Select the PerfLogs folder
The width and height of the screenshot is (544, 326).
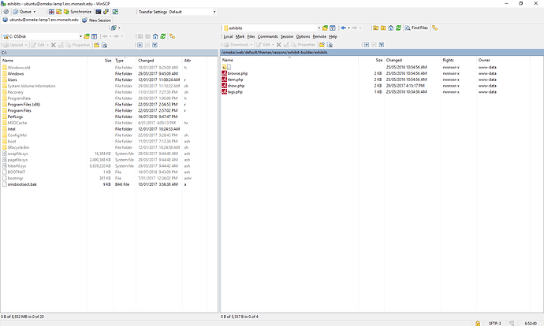(15, 117)
